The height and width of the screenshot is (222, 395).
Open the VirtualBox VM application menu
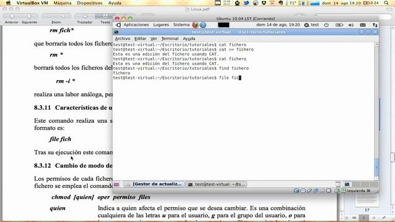coord(32,3)
